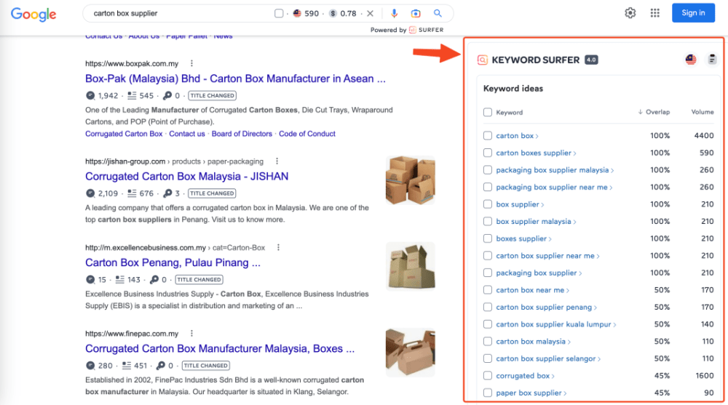
Task: Check the 'box supplier' checkbox
Action: point(488,204)
